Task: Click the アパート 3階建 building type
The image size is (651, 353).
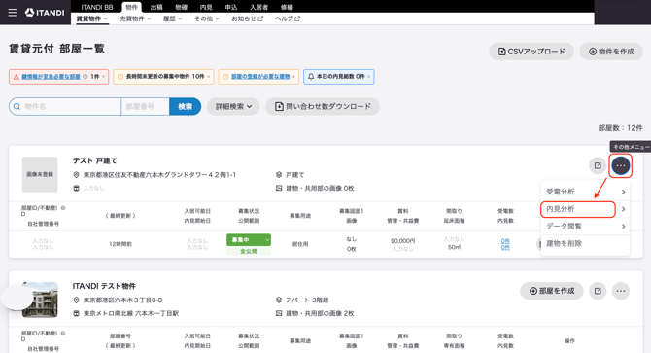Action: pyautogui.click(x=307, y=300)
